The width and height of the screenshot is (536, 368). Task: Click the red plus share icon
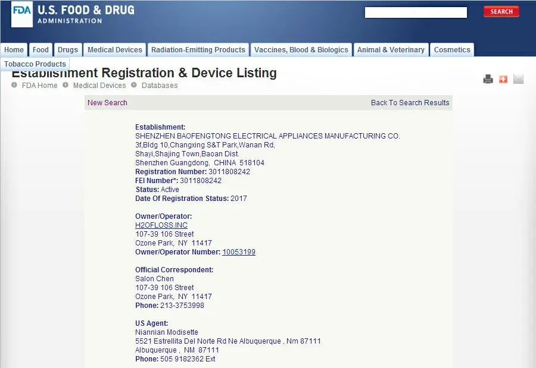click(503, 79)
